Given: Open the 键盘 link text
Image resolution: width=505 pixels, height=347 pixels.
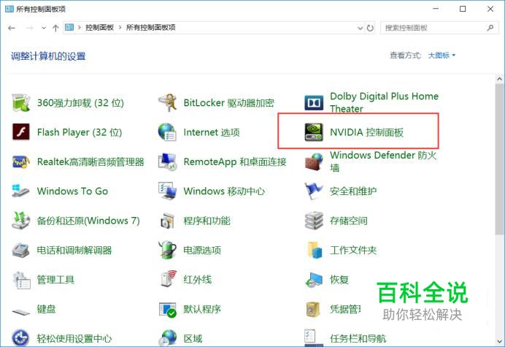Looking at the screenshot, I should (x=46, y=309).
